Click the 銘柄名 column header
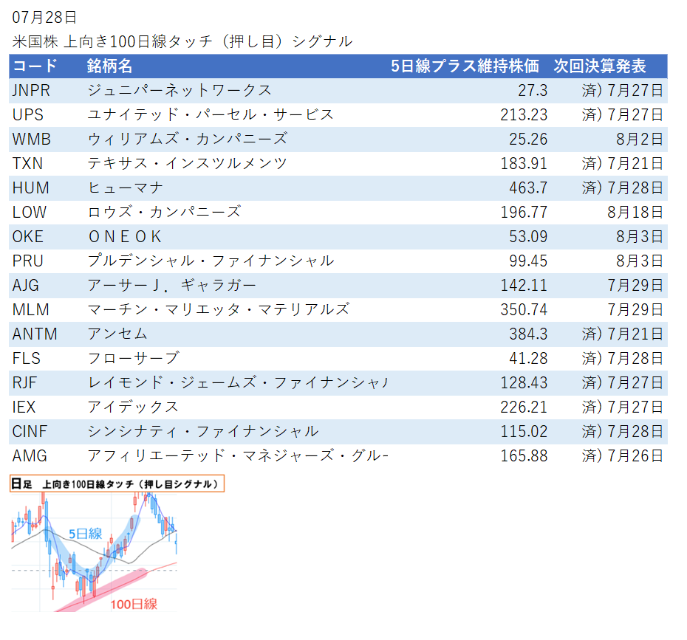The width and height of the screenshot is (687, 640). pyautogui.click(x=109, y=66)
